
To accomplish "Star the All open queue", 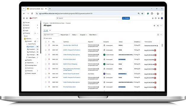I will pos(154,25).
